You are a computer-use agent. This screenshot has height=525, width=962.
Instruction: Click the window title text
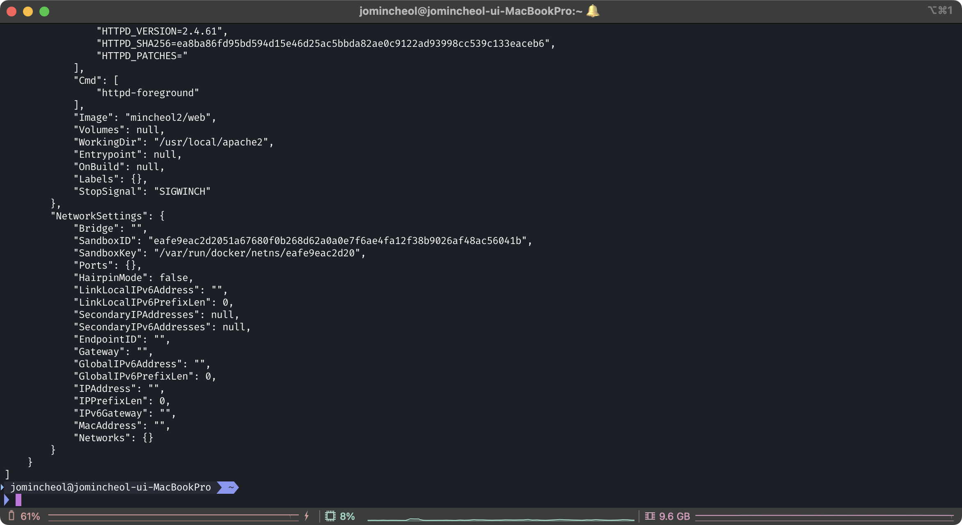point(470,11)
